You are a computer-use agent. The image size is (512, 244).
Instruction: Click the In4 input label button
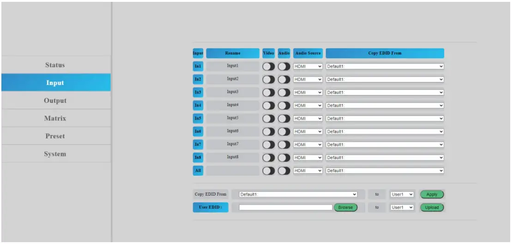click(x=198, y=105)
